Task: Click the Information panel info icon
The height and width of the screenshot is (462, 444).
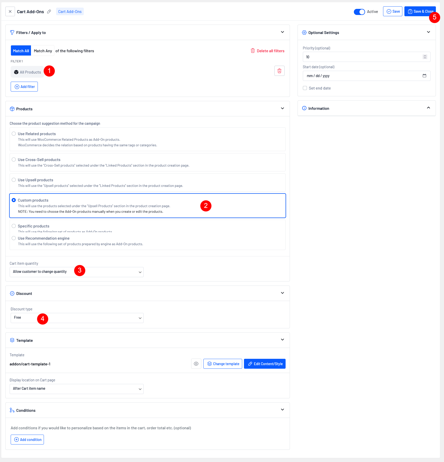Action: coord(304,108)
